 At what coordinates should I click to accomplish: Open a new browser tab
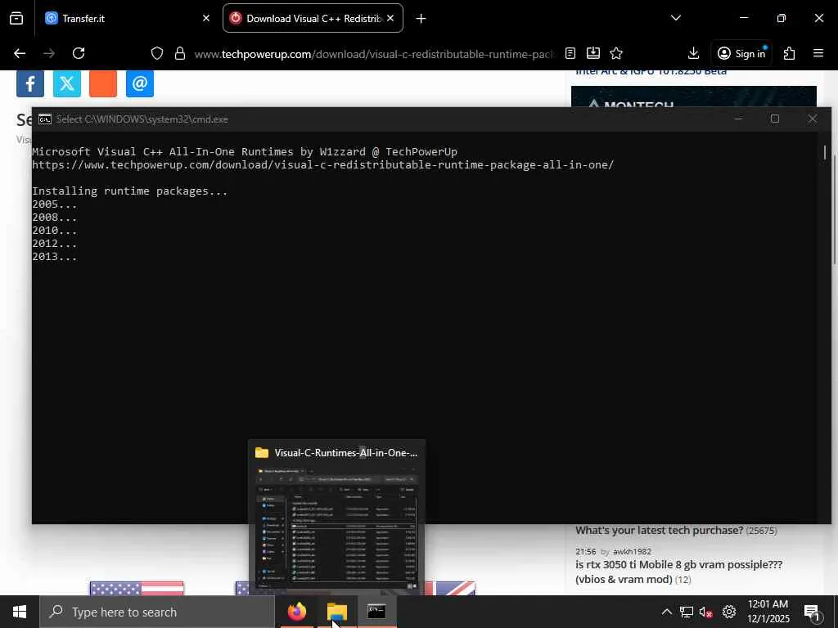coord(421,19)
